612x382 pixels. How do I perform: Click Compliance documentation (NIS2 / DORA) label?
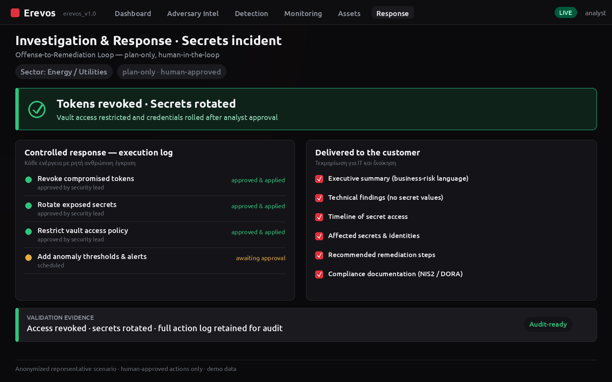tap(396, 274)
